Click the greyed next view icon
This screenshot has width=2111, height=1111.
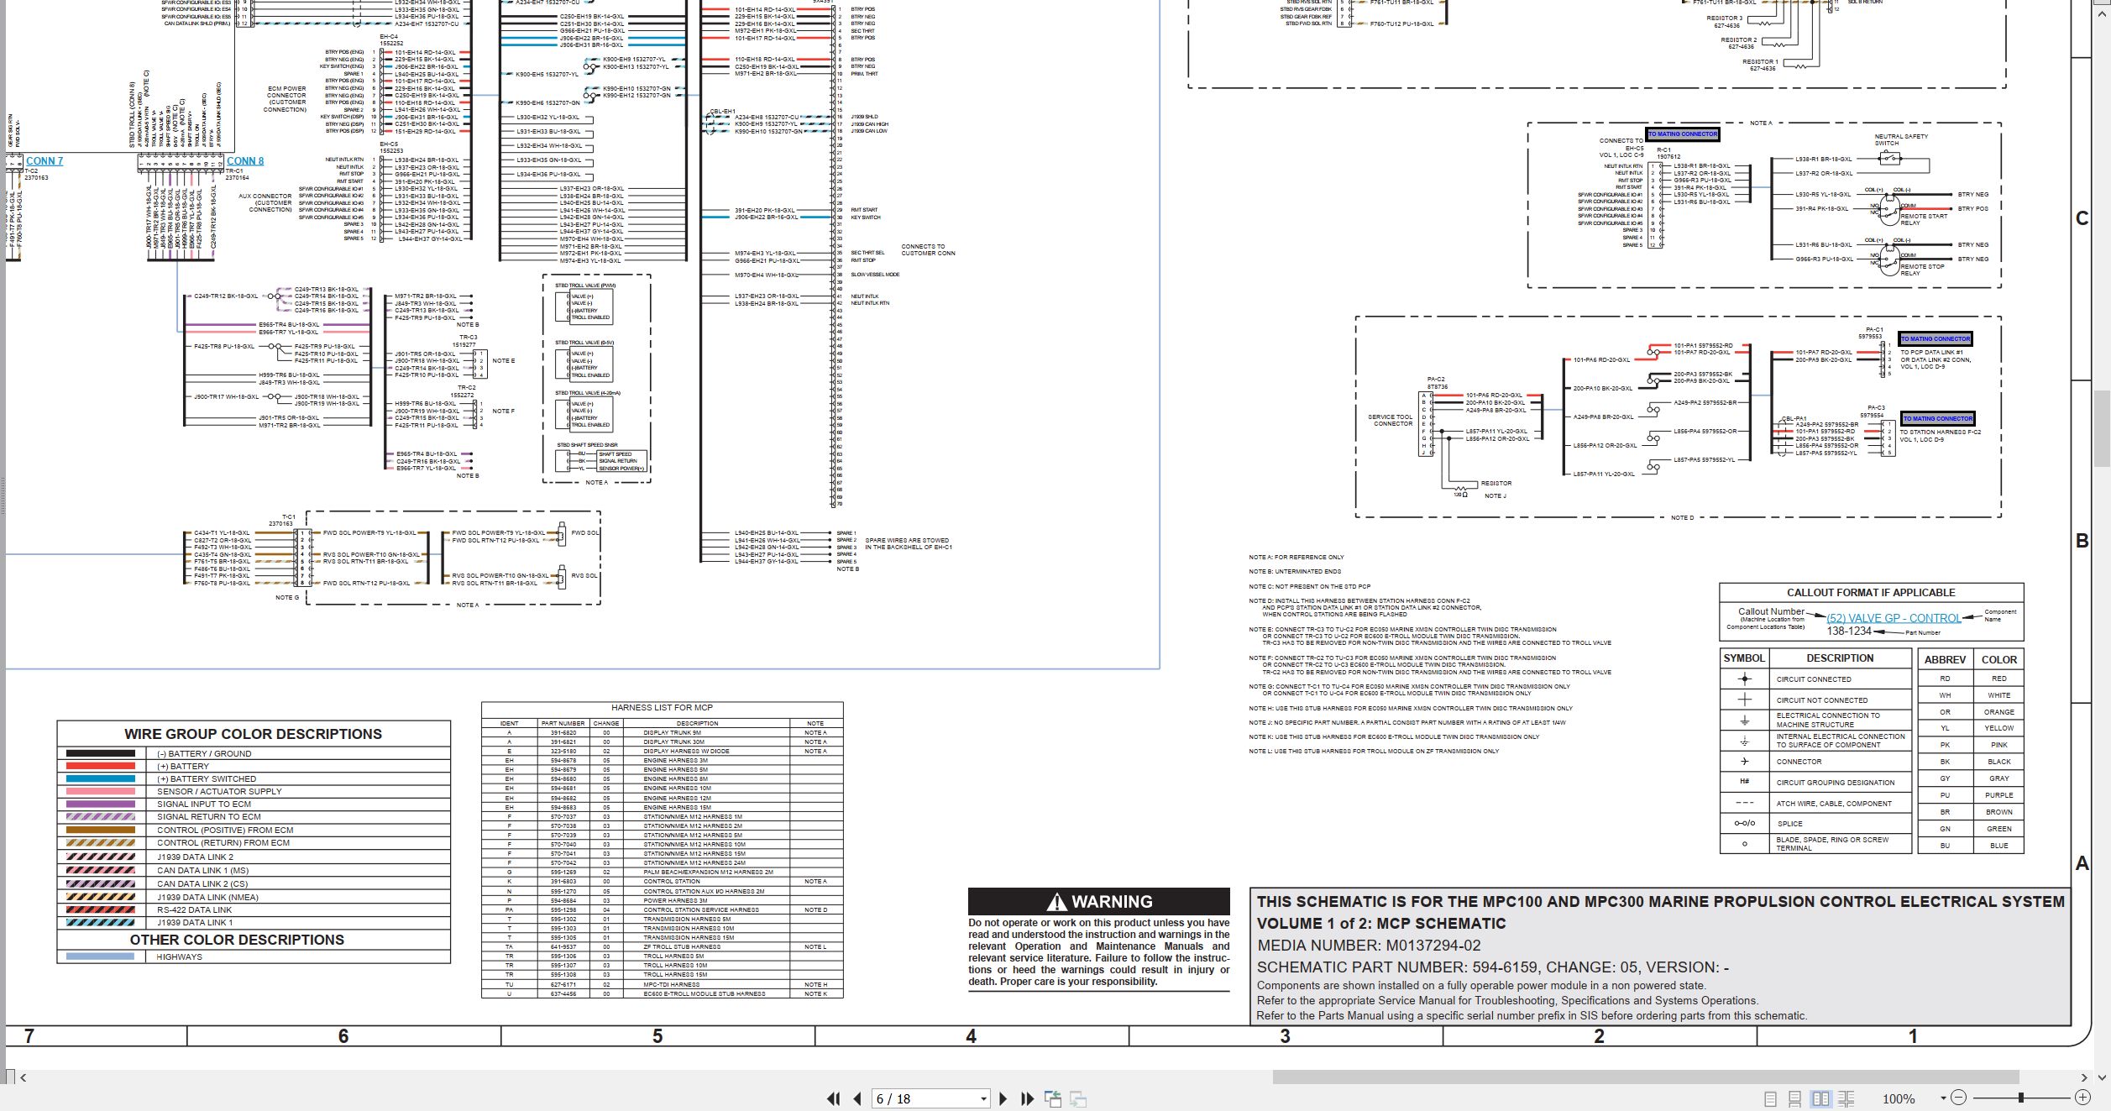1078,1098
